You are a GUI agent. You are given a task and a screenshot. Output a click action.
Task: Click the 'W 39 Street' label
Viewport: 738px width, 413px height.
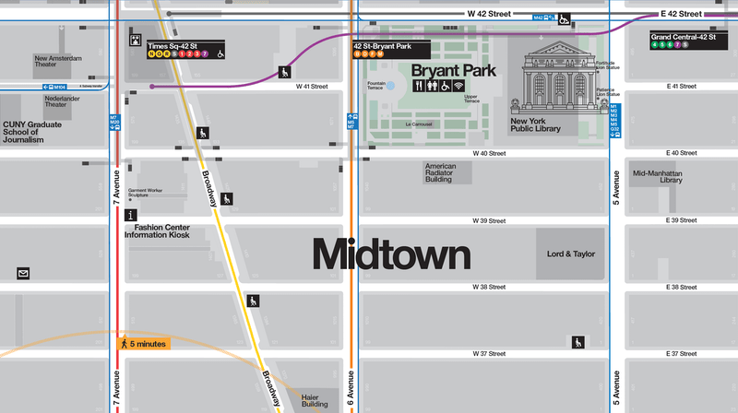(x=489, y=220)
